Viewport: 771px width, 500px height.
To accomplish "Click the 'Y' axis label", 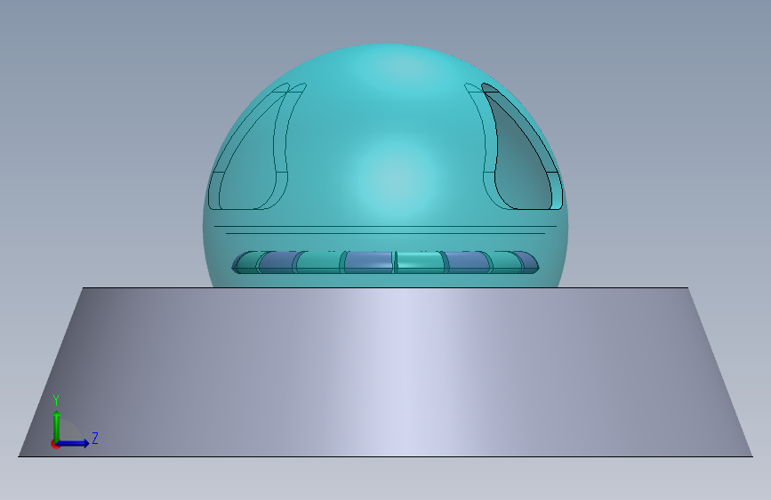I will 56,400.
